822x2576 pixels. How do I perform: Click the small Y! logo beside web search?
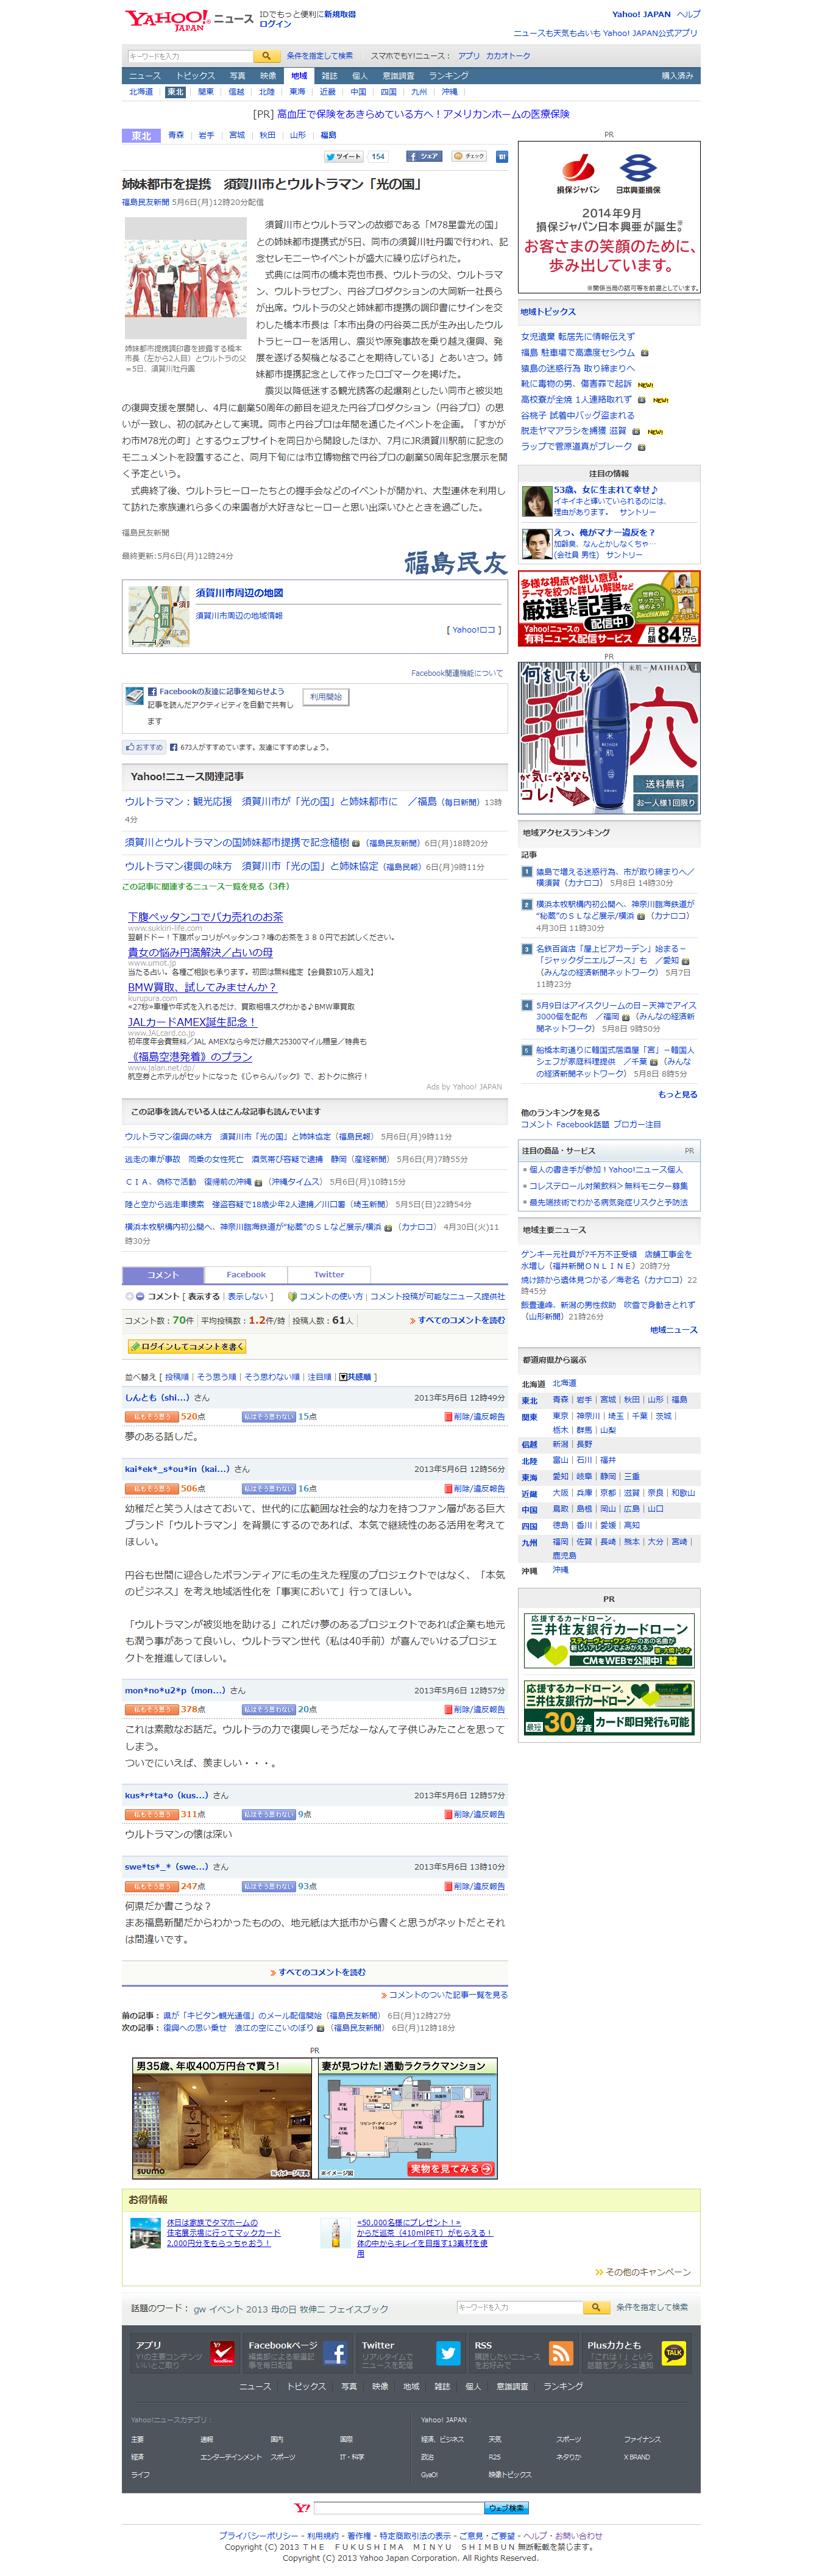(x=302, y=2508)
